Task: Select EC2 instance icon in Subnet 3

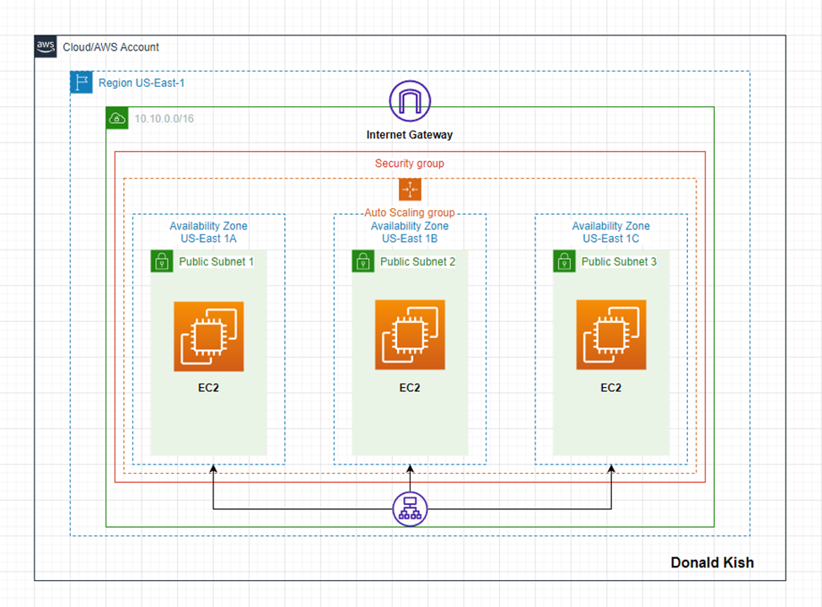Action: 611,335
